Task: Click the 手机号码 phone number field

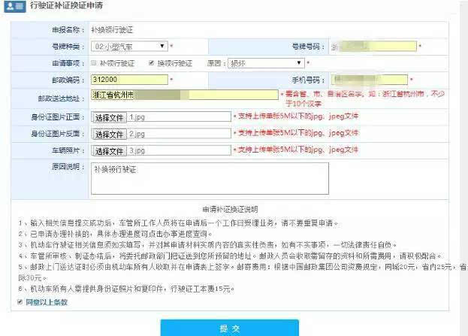Action: (x=370, y=79)
